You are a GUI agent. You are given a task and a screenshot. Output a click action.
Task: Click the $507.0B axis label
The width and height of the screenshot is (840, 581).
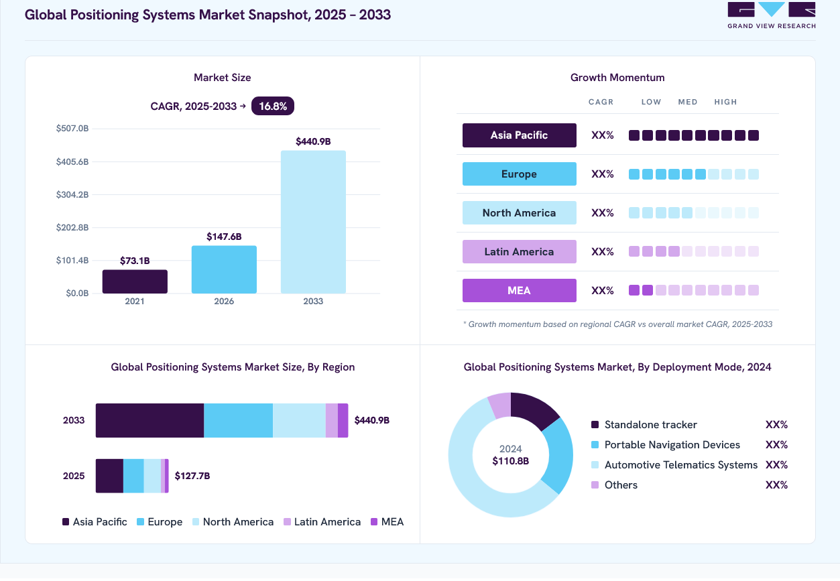point(72,128)
